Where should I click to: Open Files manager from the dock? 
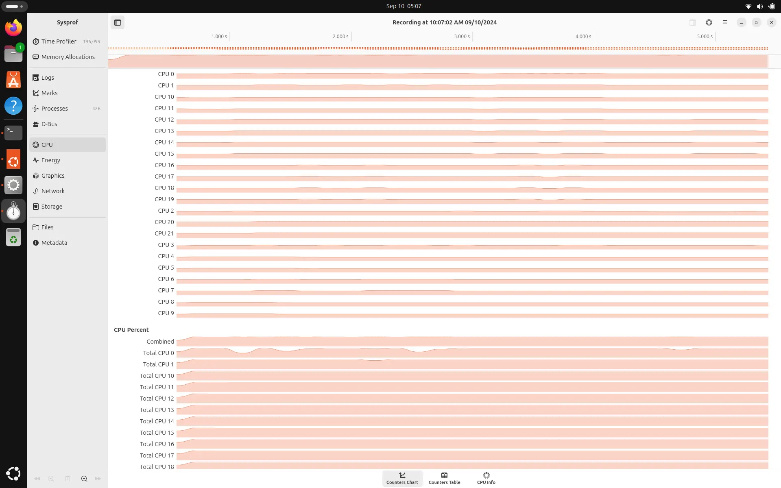[13, 54]
